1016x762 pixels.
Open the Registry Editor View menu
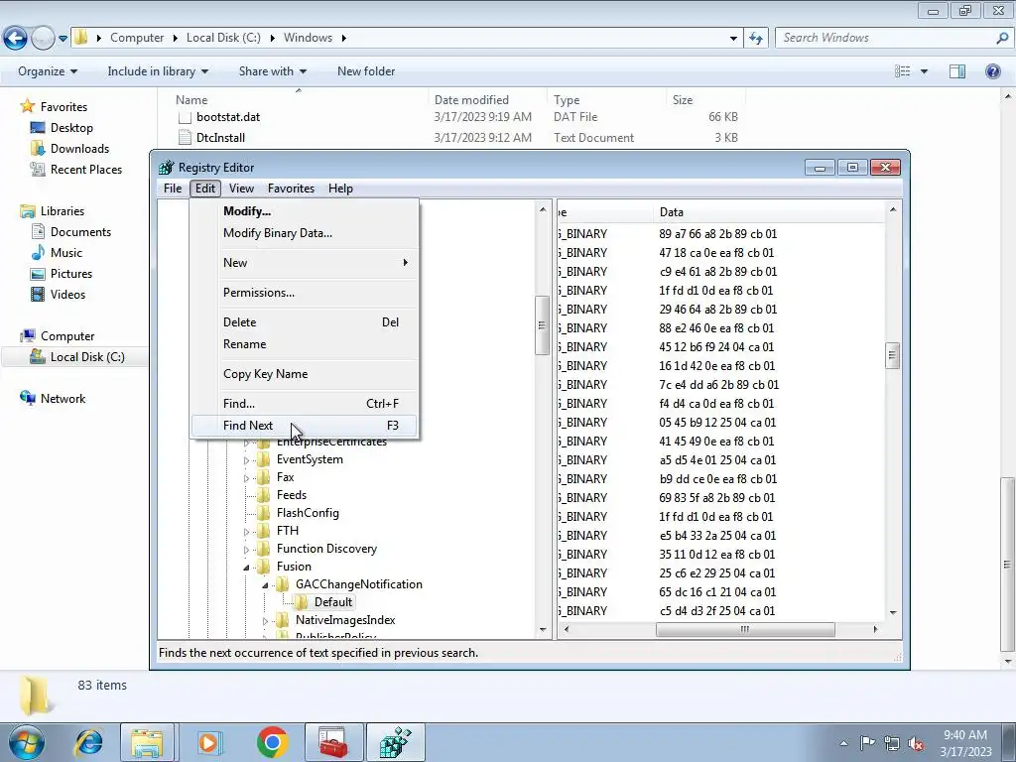click(x=241, y=189)
